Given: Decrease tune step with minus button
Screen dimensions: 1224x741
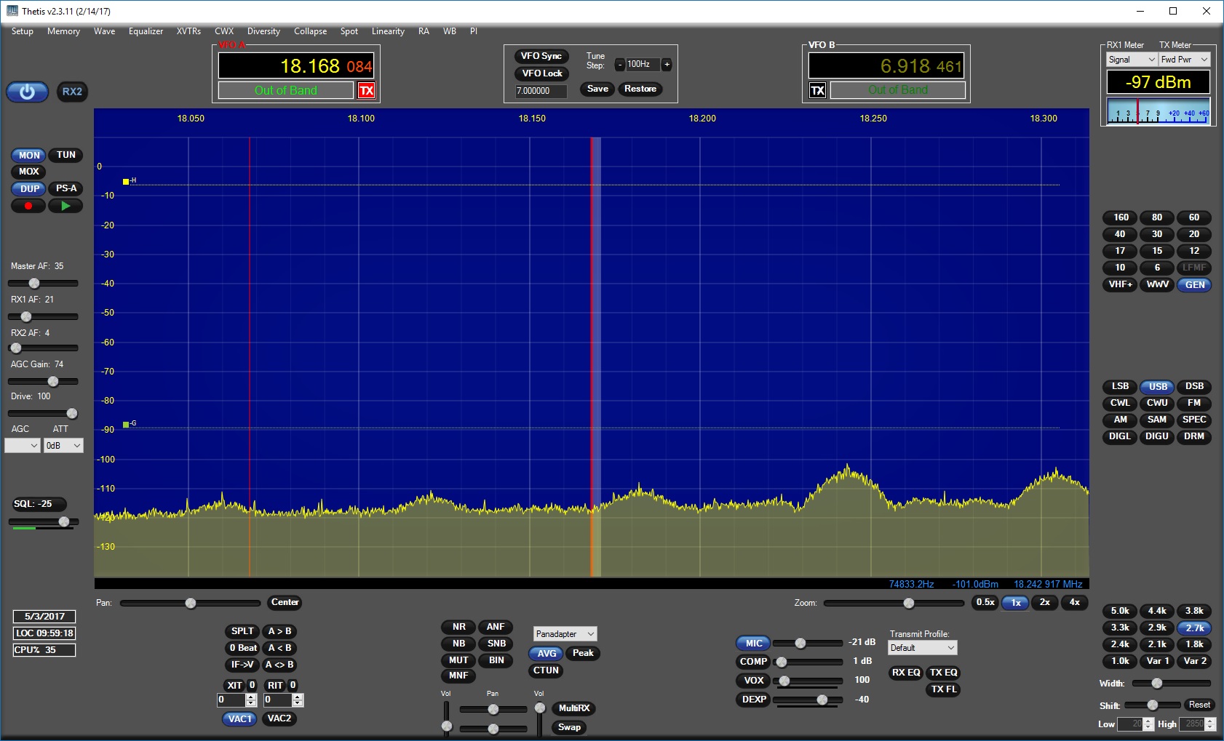Looking at the screenshot, I should pyautogui.click(x=619, y=65).
